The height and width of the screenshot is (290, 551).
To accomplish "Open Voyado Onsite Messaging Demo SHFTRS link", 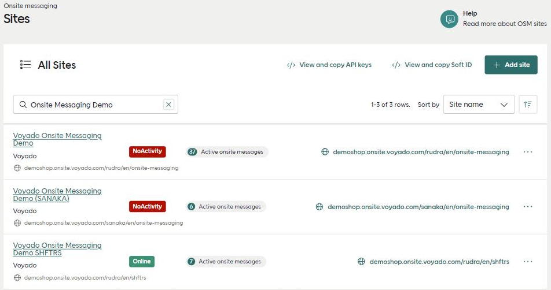I will tap(57, 249).
